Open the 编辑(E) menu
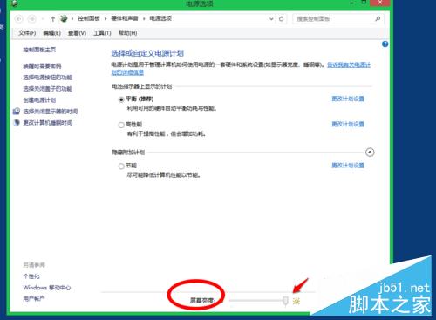436x320 pixels. pos(51,33)
